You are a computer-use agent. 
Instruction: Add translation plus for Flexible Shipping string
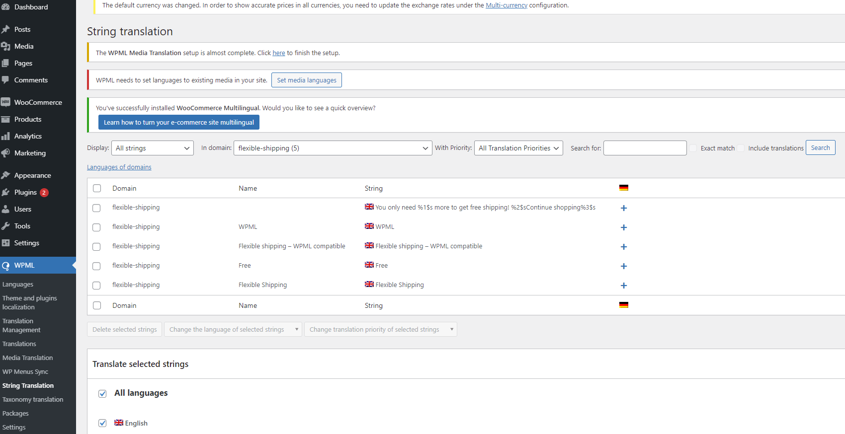pyautogui.click(x=624, y=286)
